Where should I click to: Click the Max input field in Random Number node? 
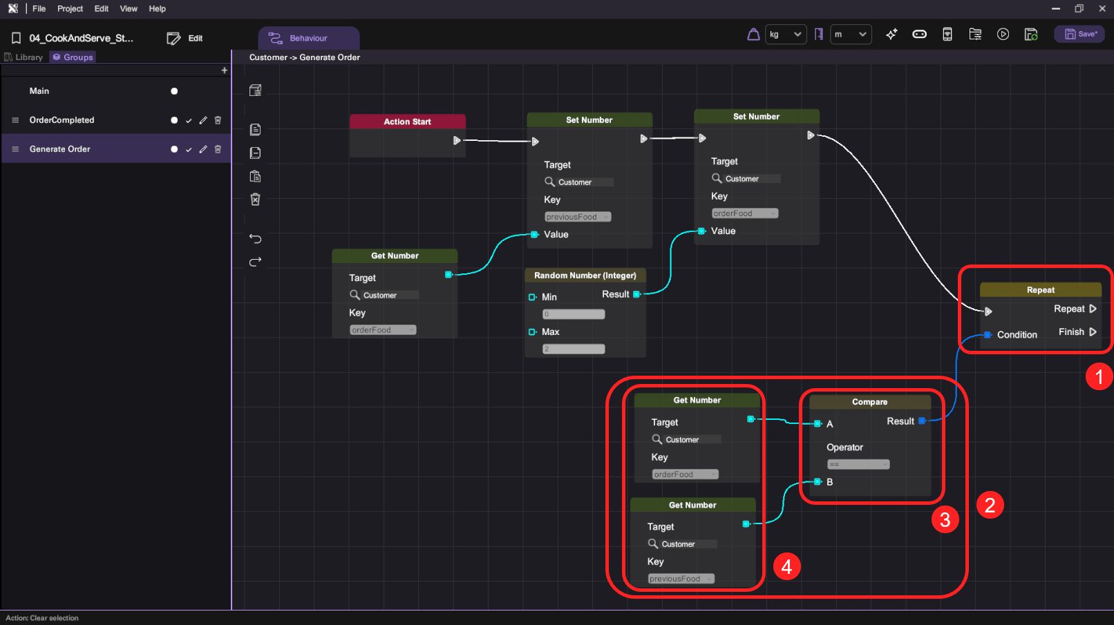point(573,349)
